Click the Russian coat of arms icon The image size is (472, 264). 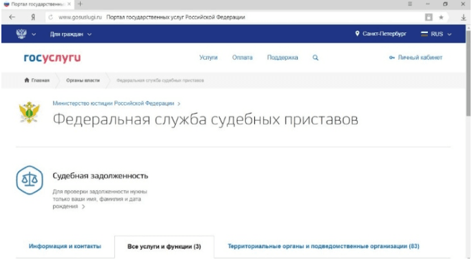click(x=21, y=34)
